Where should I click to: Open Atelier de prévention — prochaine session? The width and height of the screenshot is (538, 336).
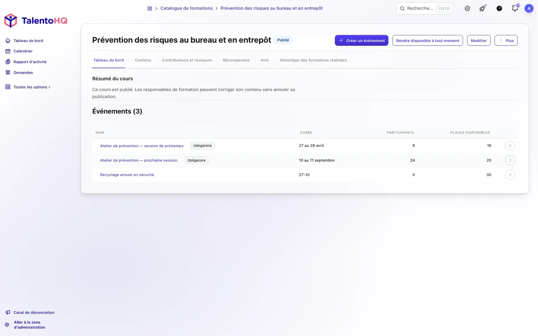139,160
